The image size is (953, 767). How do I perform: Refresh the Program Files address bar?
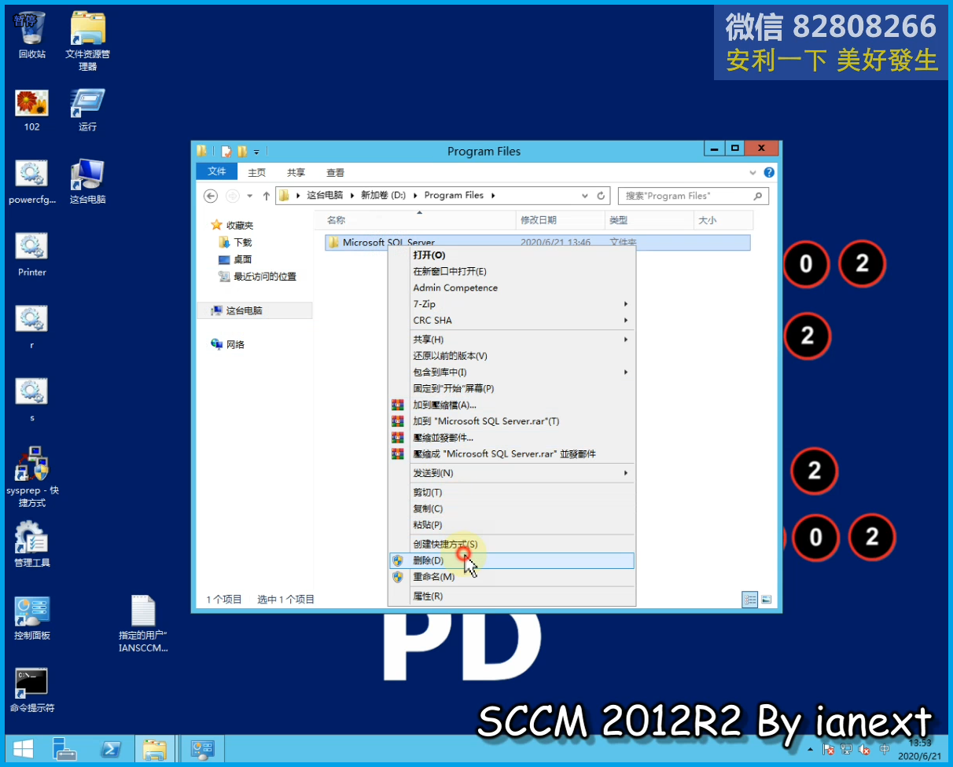(602, 196)
